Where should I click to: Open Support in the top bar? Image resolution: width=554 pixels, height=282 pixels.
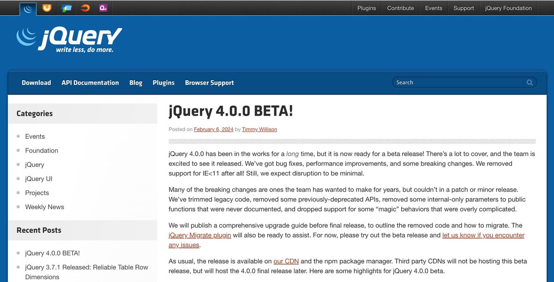pyautogui.click(x=464, y=8)
